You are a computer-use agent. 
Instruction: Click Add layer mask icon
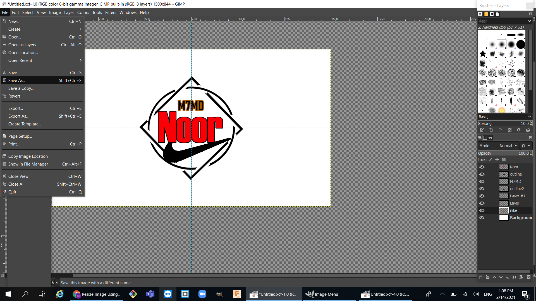[521, 277]
